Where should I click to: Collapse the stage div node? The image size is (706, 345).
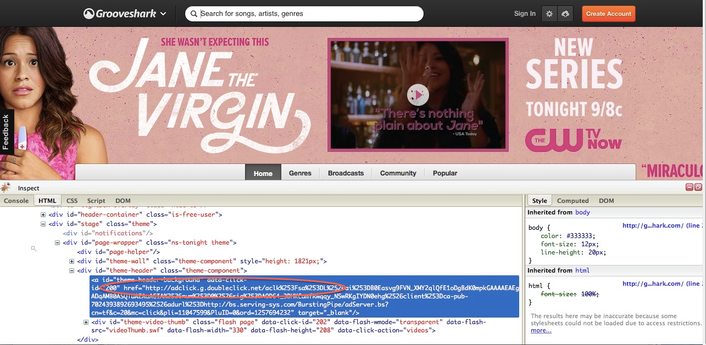pyautogui.click(x=44, y=224)
